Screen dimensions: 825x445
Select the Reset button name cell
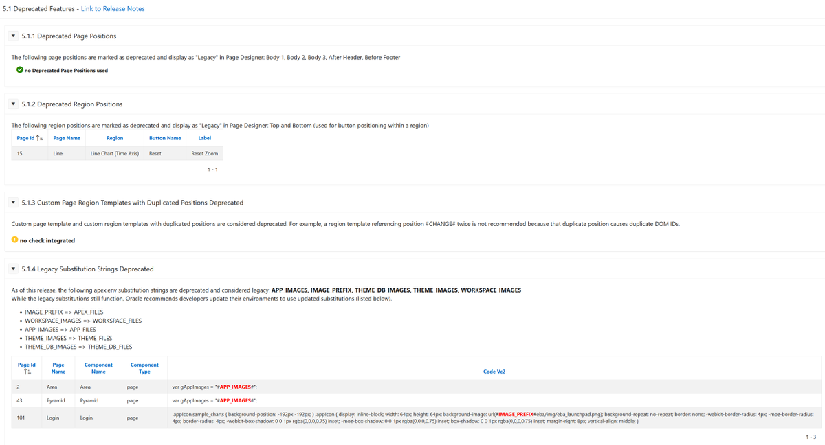165,154
